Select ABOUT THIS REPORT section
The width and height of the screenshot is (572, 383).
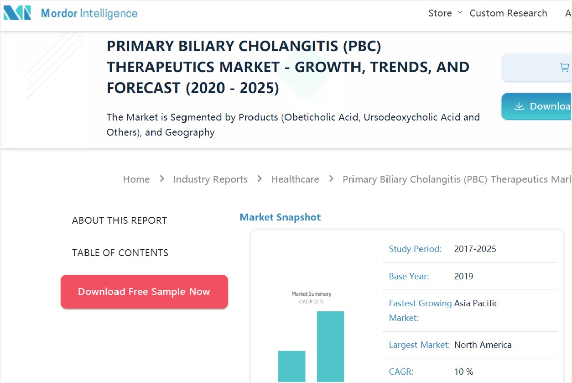point(120,220)
